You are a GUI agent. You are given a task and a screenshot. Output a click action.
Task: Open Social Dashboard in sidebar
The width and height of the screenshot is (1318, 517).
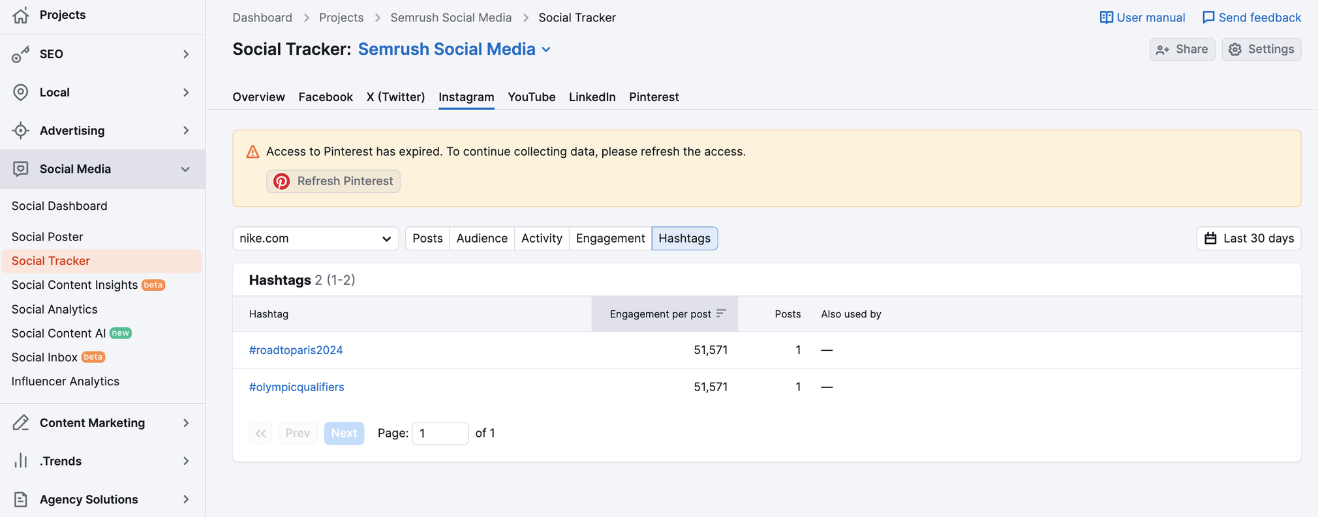click(59, 206)
